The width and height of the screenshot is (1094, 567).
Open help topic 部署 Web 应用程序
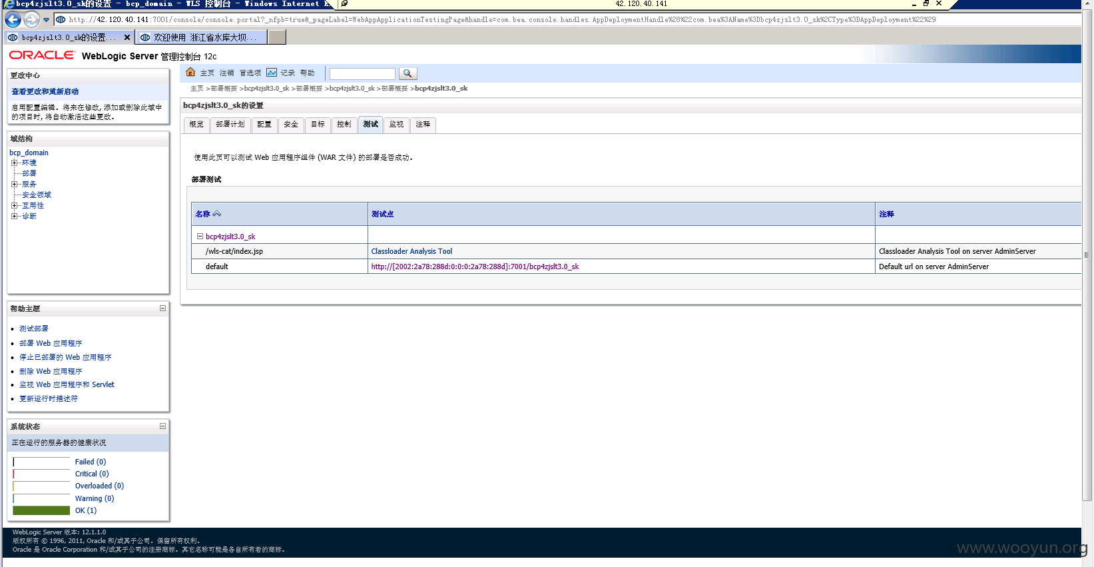pyautogui.click(x=51, y=343)
